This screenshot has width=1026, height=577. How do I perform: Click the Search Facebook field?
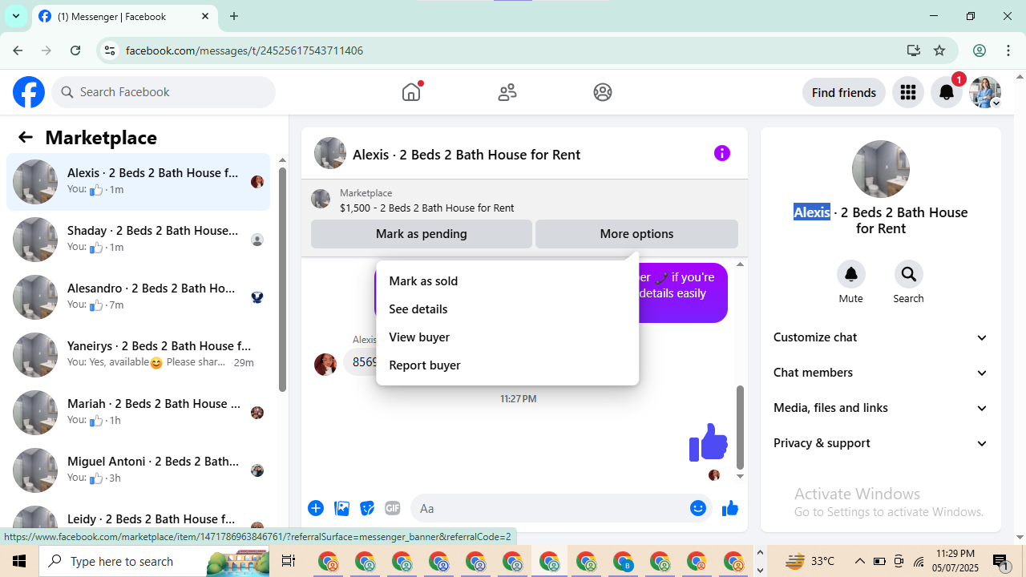click(x=164, y=92)
